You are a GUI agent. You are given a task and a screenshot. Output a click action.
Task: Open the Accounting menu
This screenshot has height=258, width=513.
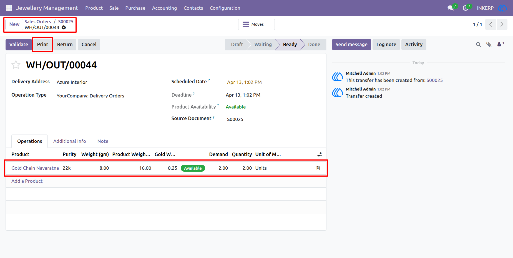[164, 8]
